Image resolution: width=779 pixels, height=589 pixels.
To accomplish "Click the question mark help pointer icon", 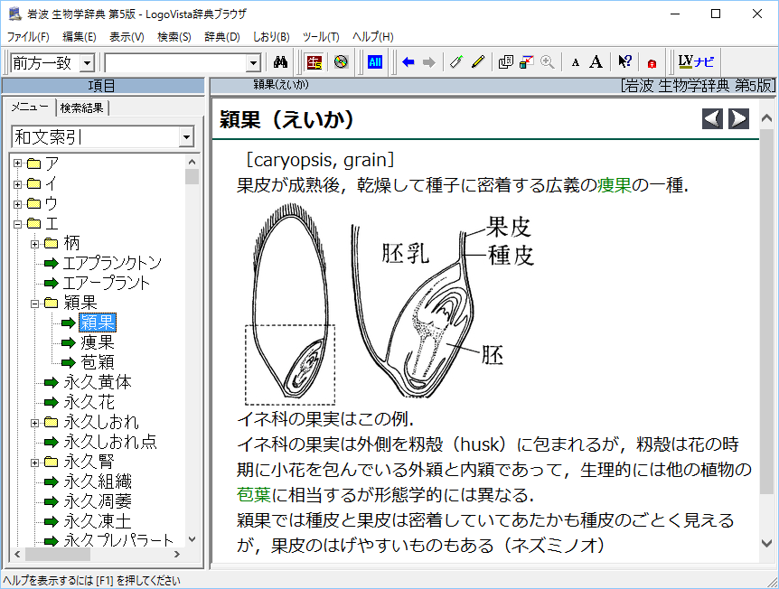I will [624, 62].
